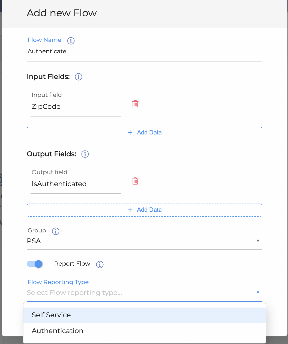Click the Flow Name text field

(144, 52)
